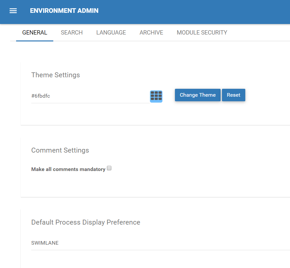290x268 pixels.
Task: Focus the theme hex color input field
Action: (89, 96)
